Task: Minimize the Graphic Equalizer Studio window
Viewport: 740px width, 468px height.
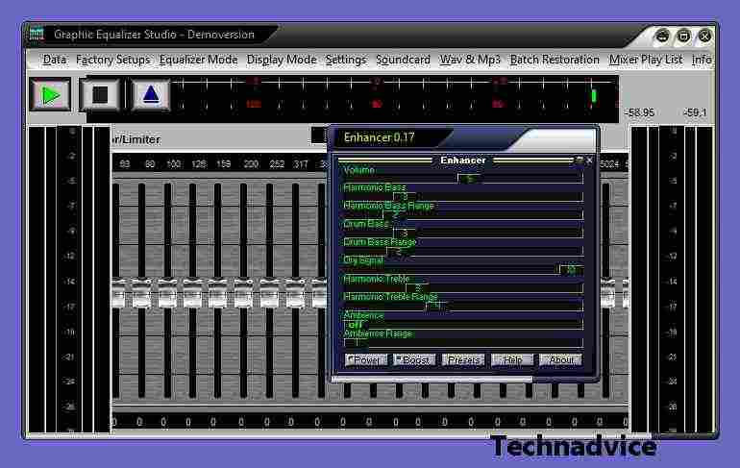Action: click(662, 36)
